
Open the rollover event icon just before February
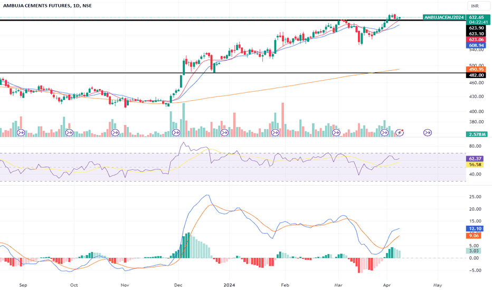pyautogui.click(x=275, y=133)
